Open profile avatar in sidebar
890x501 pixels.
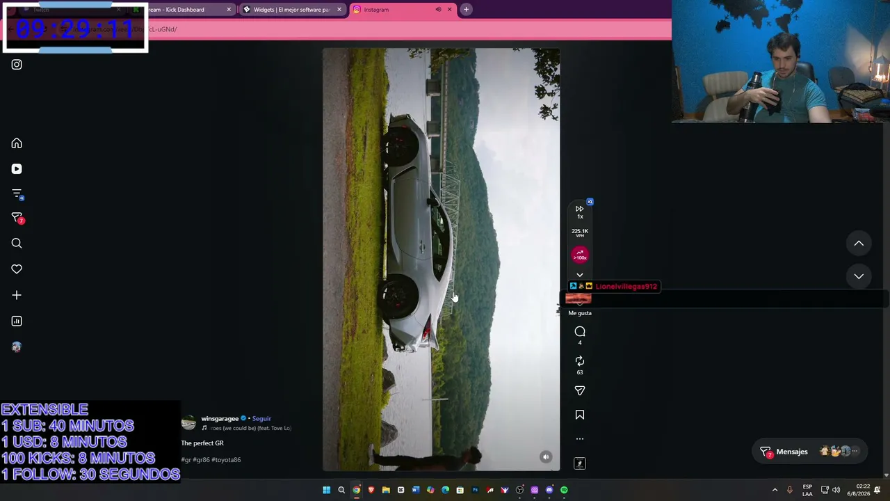click(x=17, y=347)
